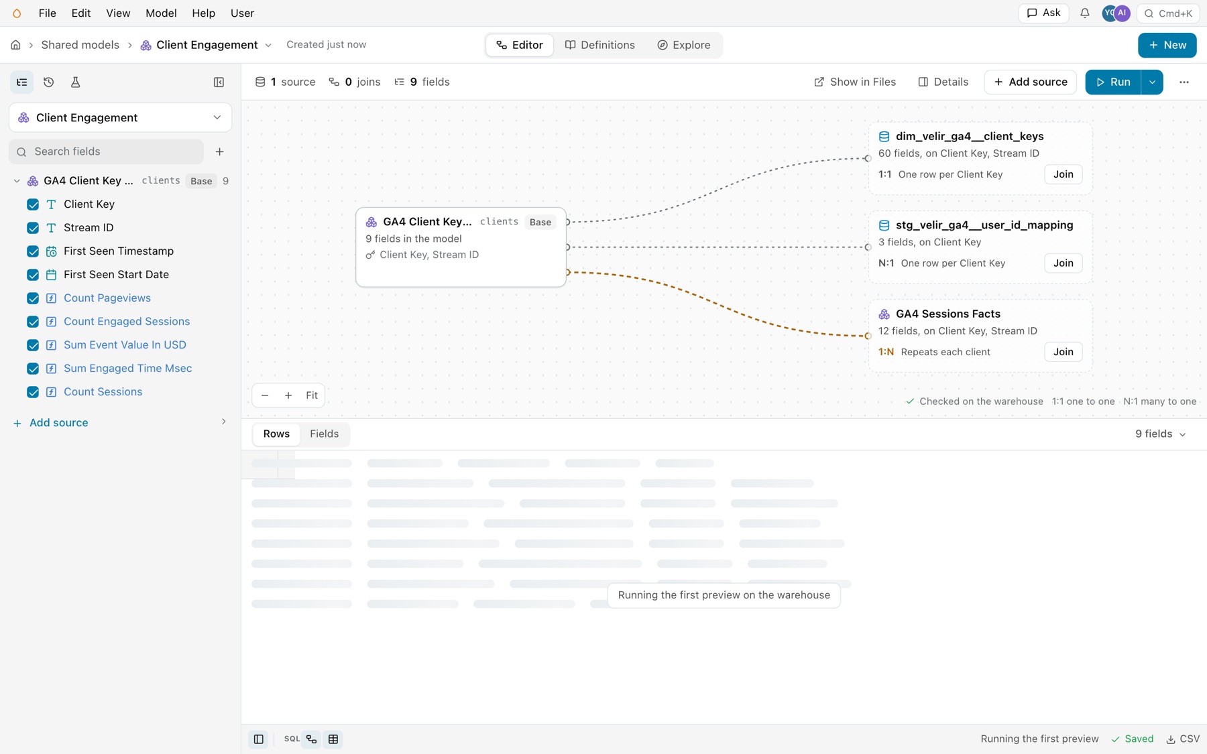
Task: Open the flask experiments icon
Action: point(75,82)
